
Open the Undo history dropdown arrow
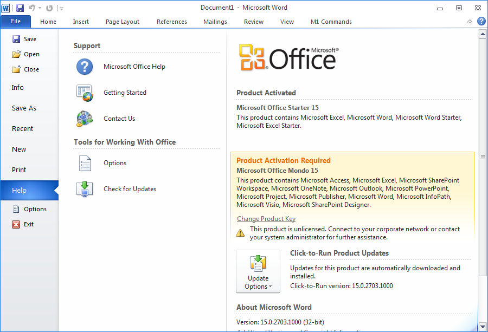click(x=40, y=8)
